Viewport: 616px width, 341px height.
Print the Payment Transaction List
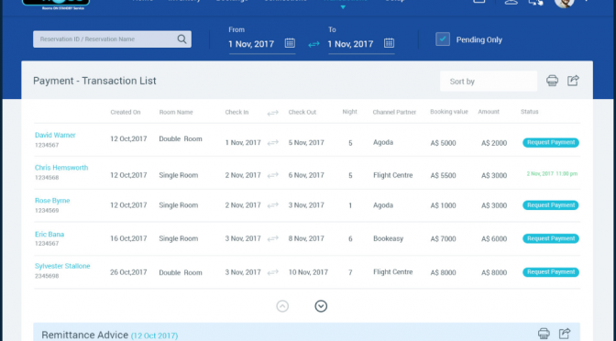(552, 81)
